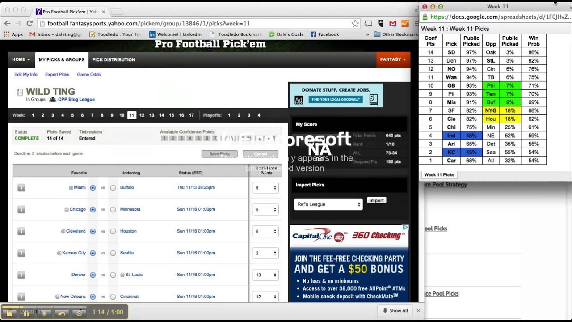Dismiss the downloads bar

(x=418, y=310)
